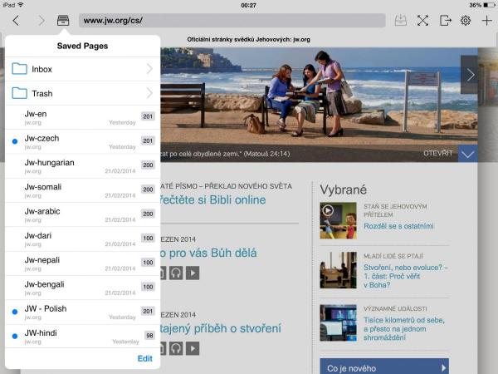This screenshot has height=374, width=498.
Task: Open the 'Stvoření, nebo evoluce?' video thumbnail
Action: pos(338,270)
